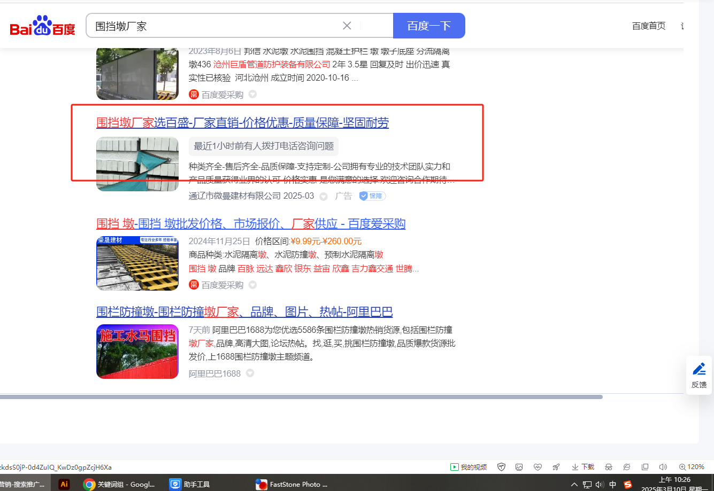
Task: Expand the dropdown arrow beside the 2024年11月25日 result's 百度爱采购
Action: [x=252, y=285]
